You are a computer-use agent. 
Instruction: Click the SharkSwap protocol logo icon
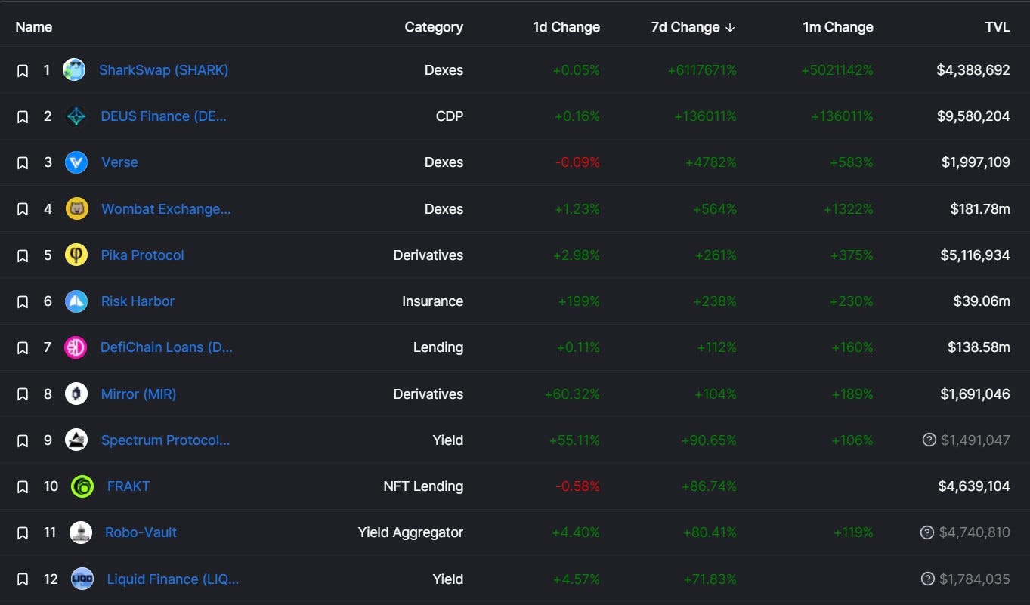74,70
